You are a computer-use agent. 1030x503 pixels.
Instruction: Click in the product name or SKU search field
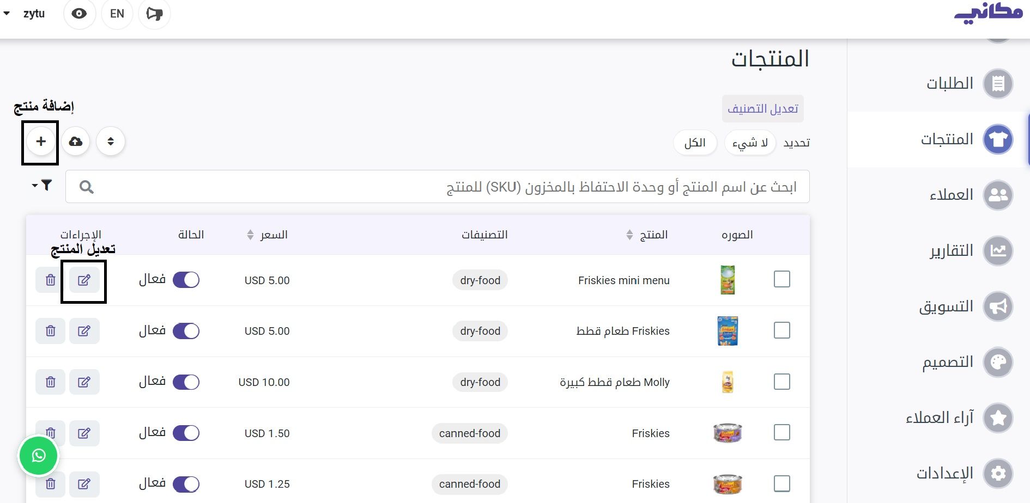(x=438, y=187)
